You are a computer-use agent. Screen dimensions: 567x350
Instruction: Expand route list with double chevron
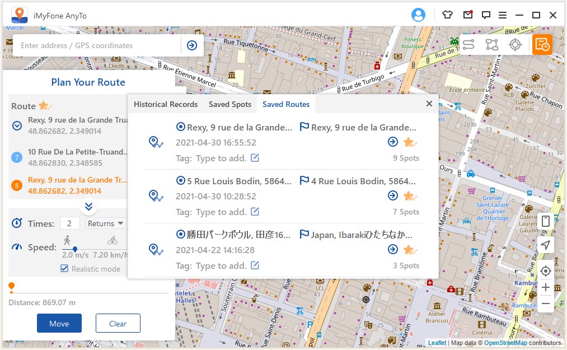click(88, 207)
